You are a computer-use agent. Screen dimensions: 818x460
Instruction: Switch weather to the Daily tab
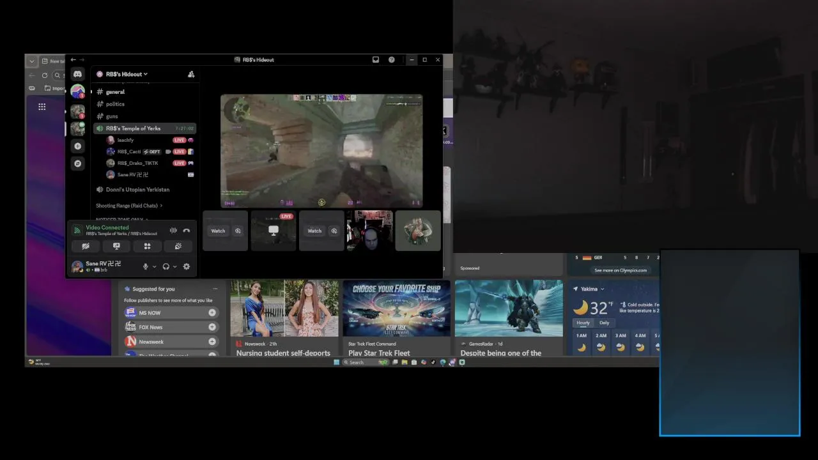tap(604, 323)
